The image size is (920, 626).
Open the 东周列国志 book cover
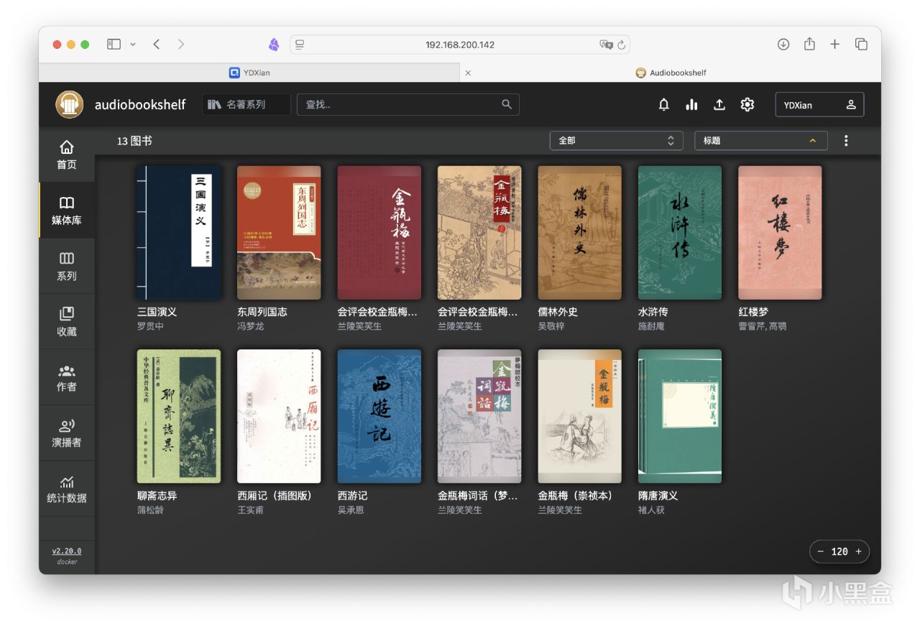pyautogui.click(x=279, y=233)
